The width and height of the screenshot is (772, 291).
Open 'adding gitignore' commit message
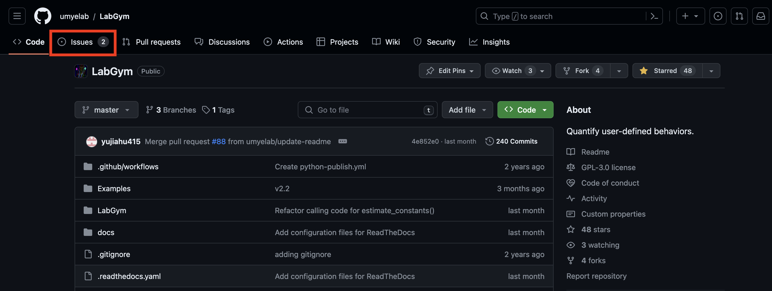tap(303, 254)
